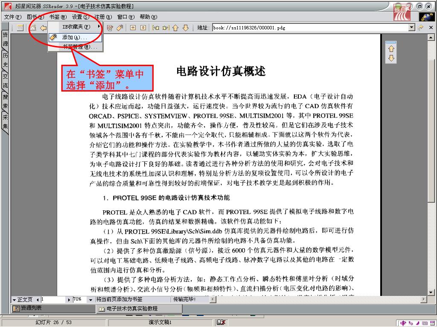Click the page number input field
This screenshot has width=437, height=327.
click(x=53, y=299)
